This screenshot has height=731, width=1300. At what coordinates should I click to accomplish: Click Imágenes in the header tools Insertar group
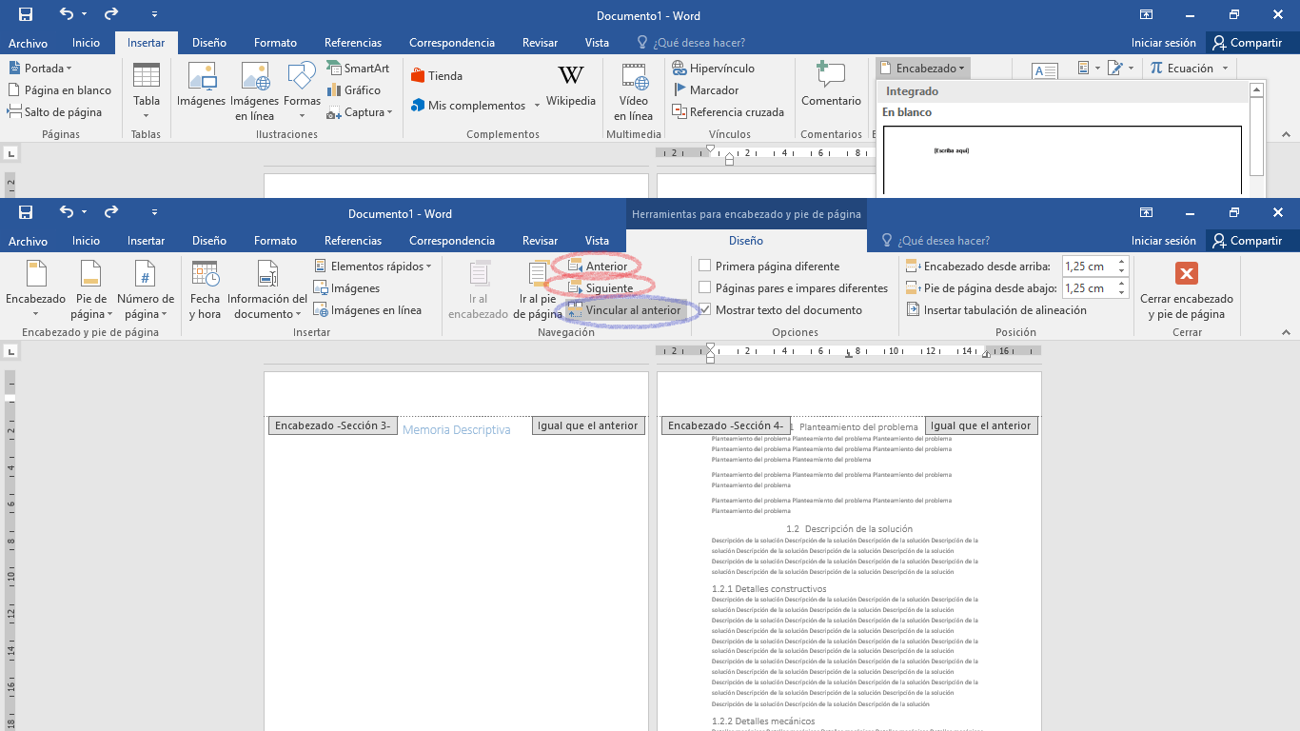tap(347, 288)
